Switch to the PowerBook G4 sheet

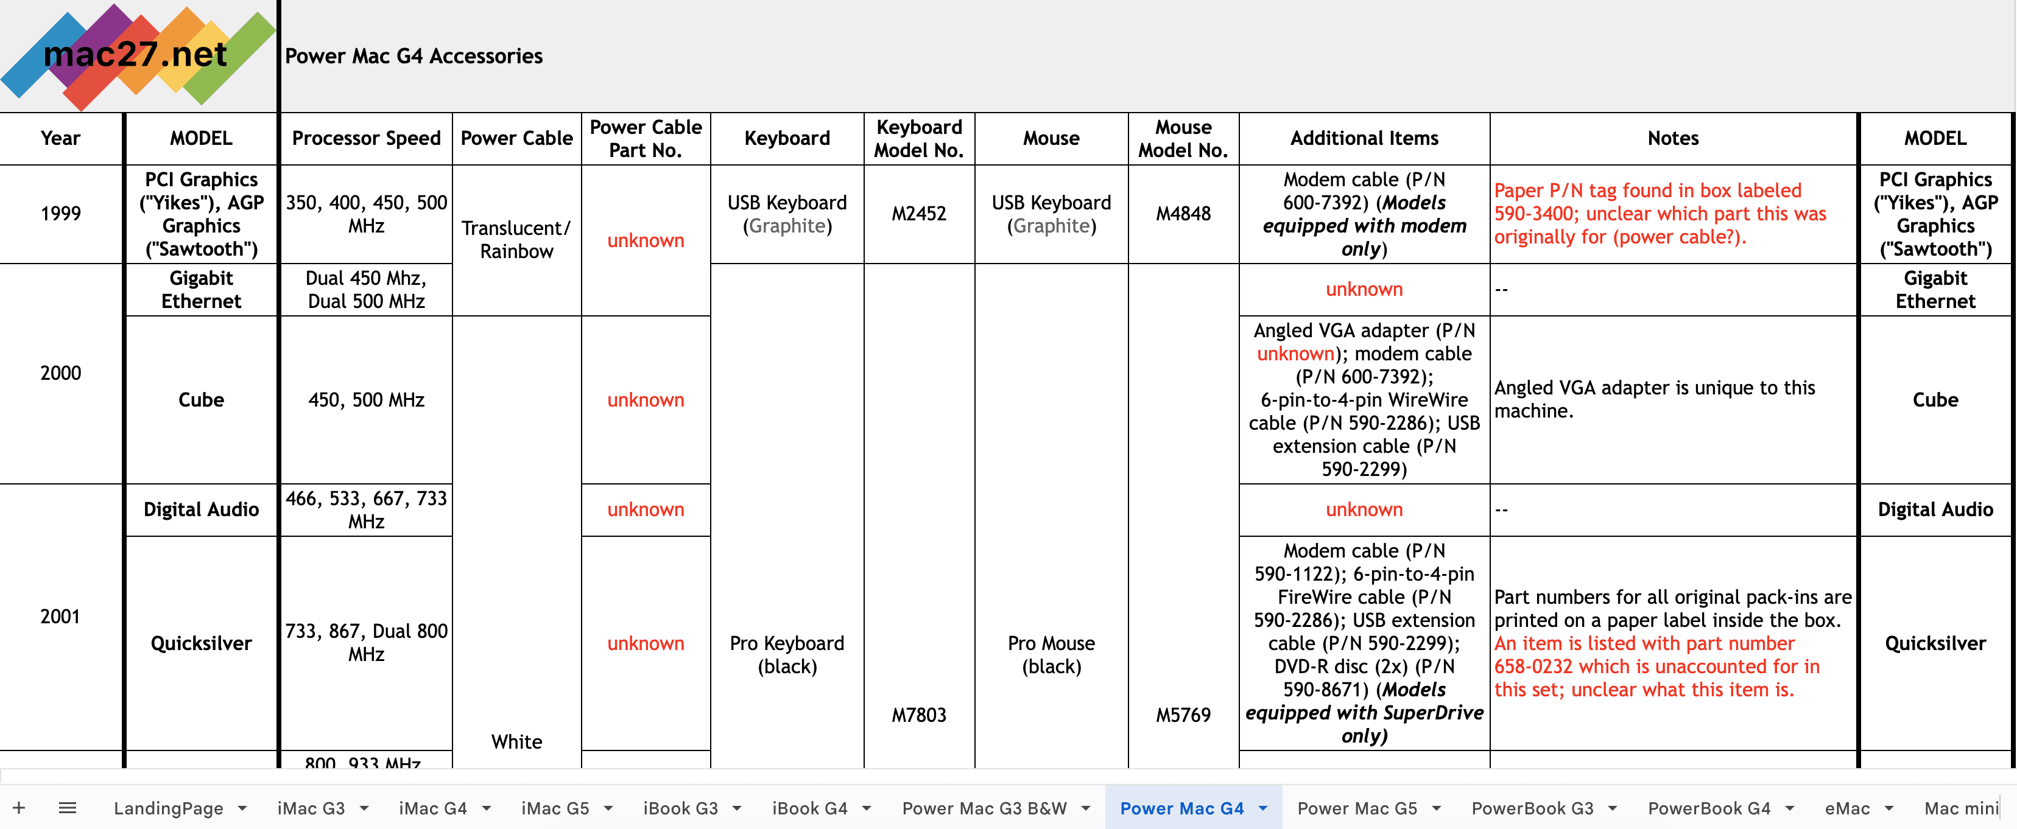tap(1711, 808)
